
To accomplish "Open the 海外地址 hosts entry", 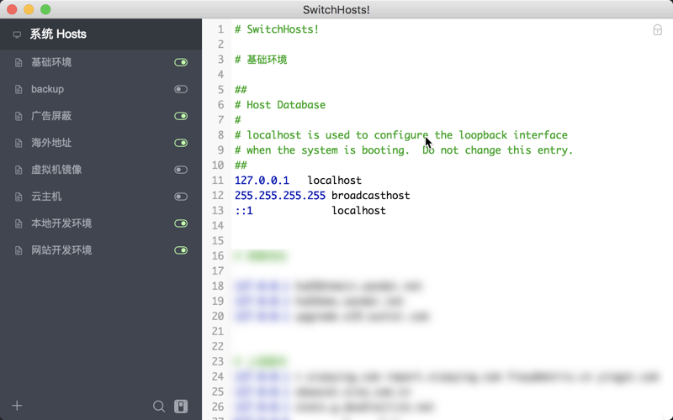I will click(101, 143).
